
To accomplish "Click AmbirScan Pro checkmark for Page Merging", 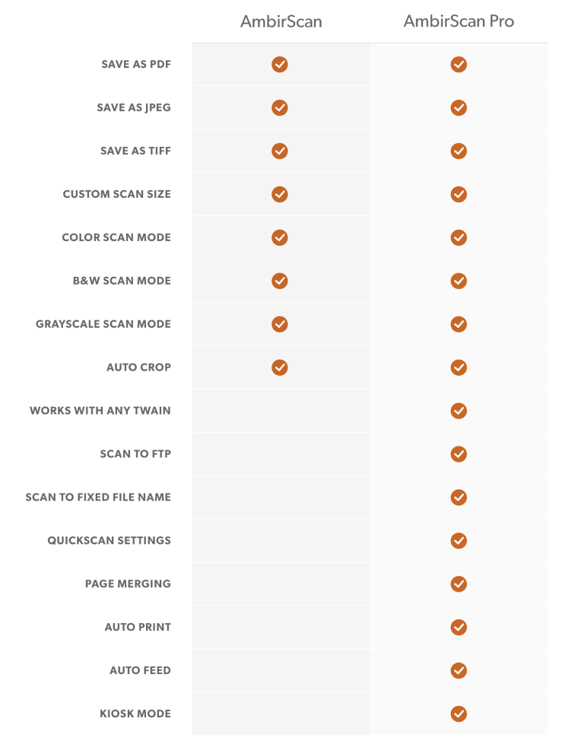I will (459, 584).
